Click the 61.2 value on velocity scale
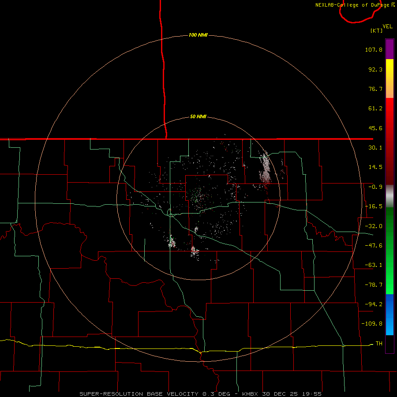Viewport: 397px width, 397px height. [x=375, y=109]
